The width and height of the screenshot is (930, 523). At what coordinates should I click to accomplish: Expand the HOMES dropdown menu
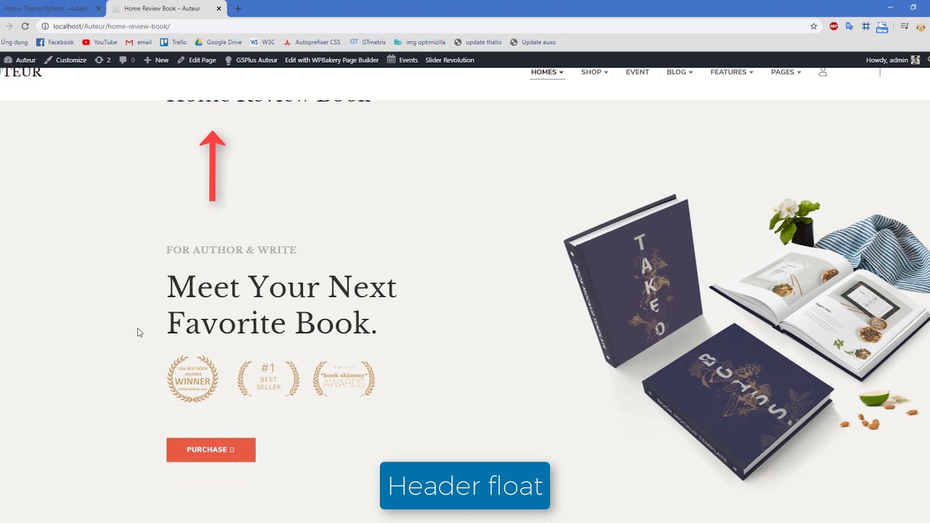coord(547,72)
